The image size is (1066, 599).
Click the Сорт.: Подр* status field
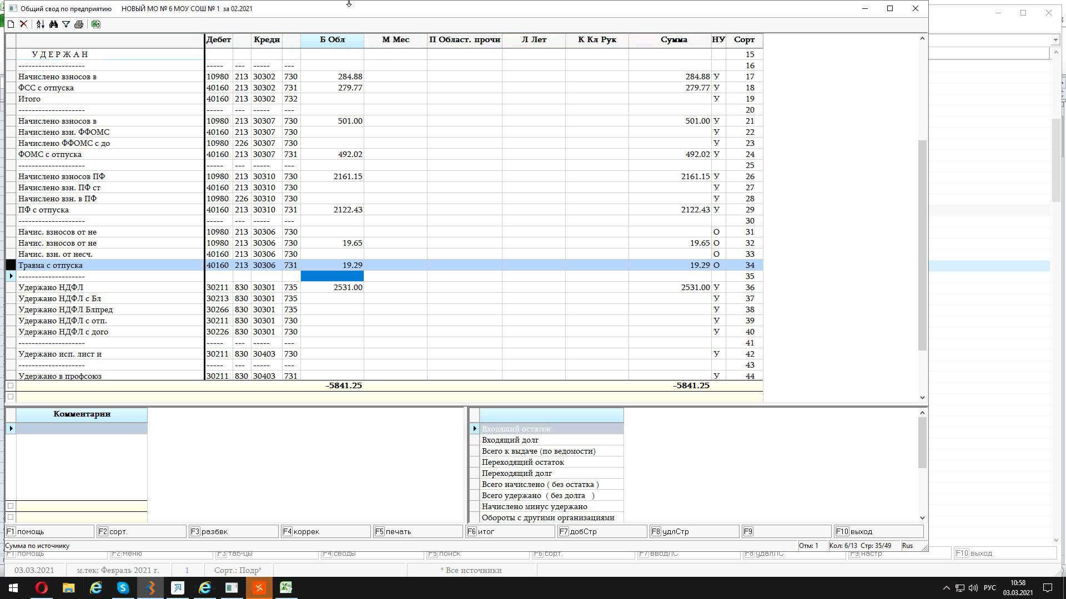coord(238,570)
